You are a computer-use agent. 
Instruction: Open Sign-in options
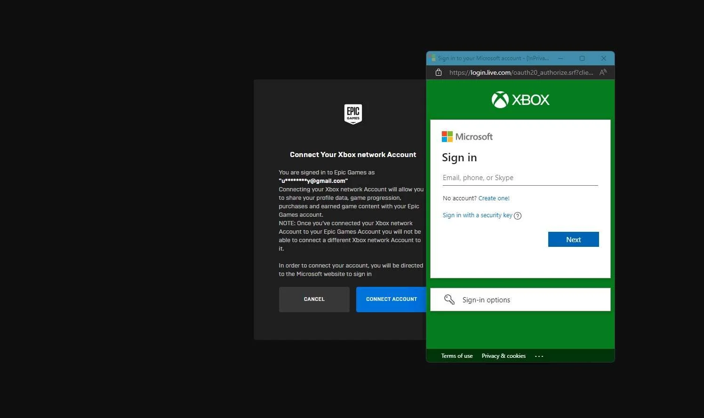point(520,300)
